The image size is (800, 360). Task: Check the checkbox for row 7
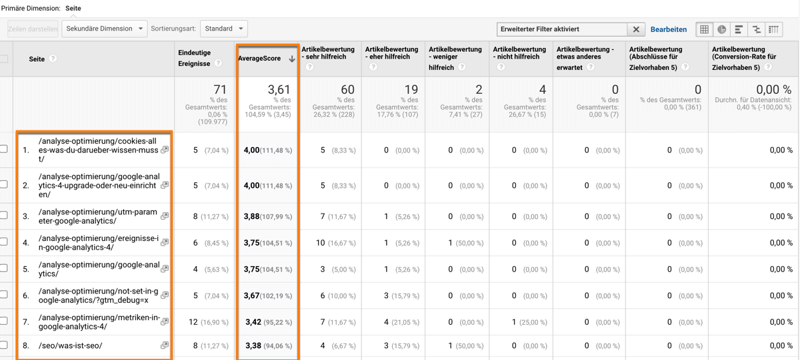pos(4,321)
